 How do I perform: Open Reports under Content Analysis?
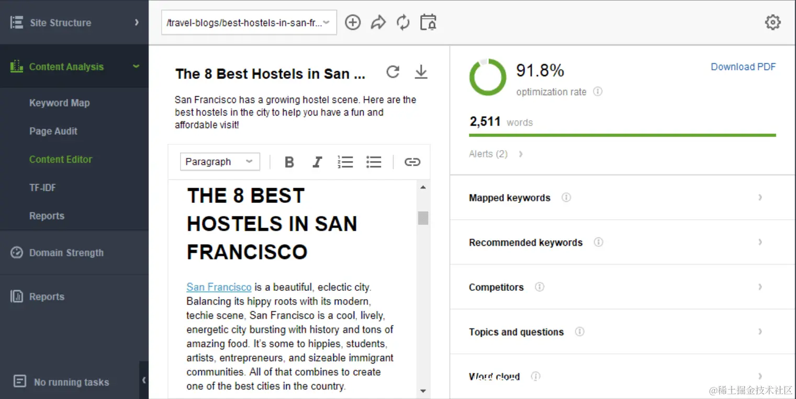pyautogui.click(x=47, y=216)
